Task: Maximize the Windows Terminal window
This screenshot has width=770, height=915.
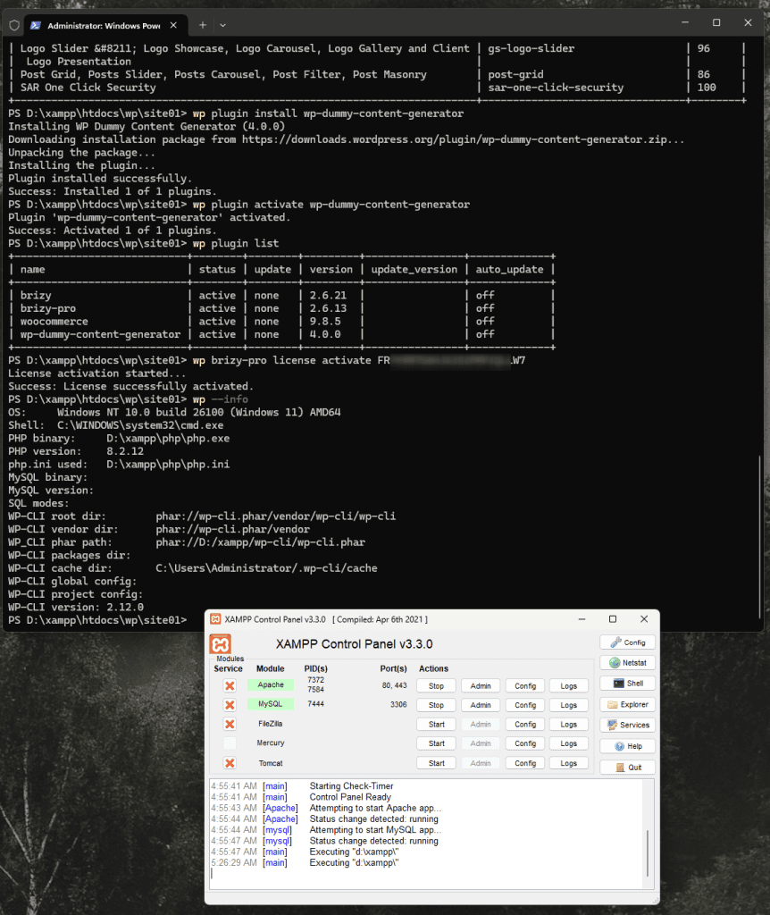Action: [716, 22]
